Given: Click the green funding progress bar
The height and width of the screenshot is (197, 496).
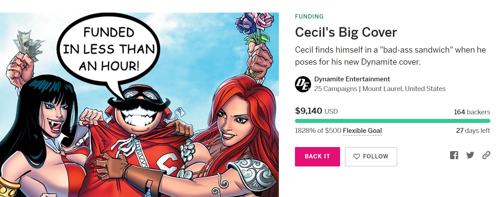Looking at the screenshot, I should point(392,121).
